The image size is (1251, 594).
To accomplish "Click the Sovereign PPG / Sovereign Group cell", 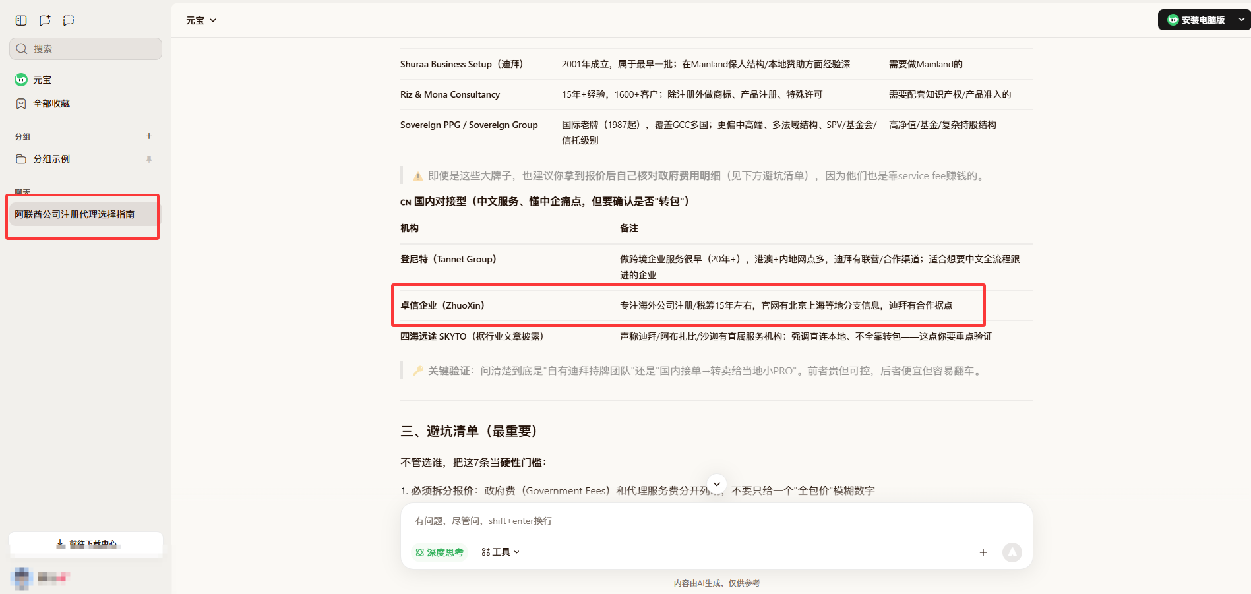I will 469,125.
